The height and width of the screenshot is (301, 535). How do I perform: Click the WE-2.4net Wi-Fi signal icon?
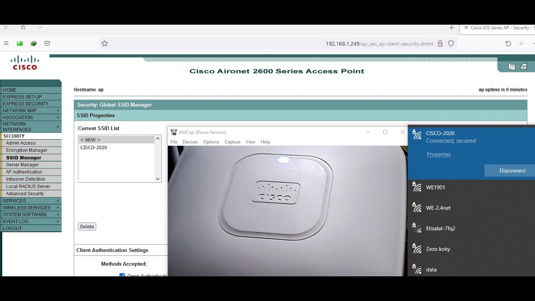point(417,207)
